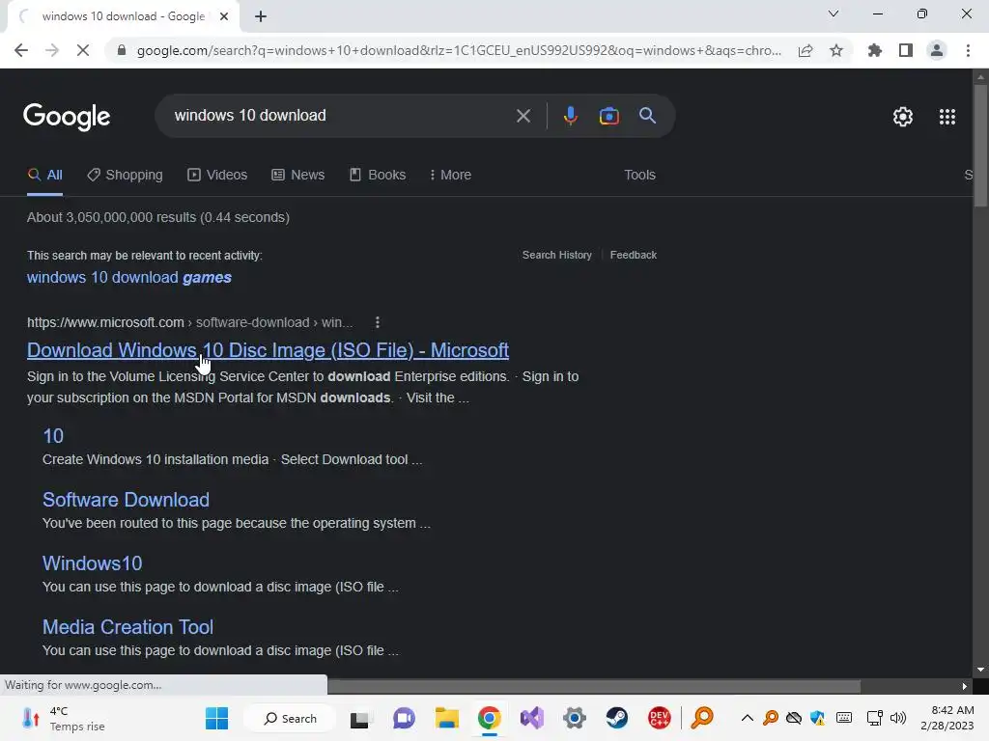989x741 pixels.
Task: Go back with the browser back arrow
Action: coord(21,50)
